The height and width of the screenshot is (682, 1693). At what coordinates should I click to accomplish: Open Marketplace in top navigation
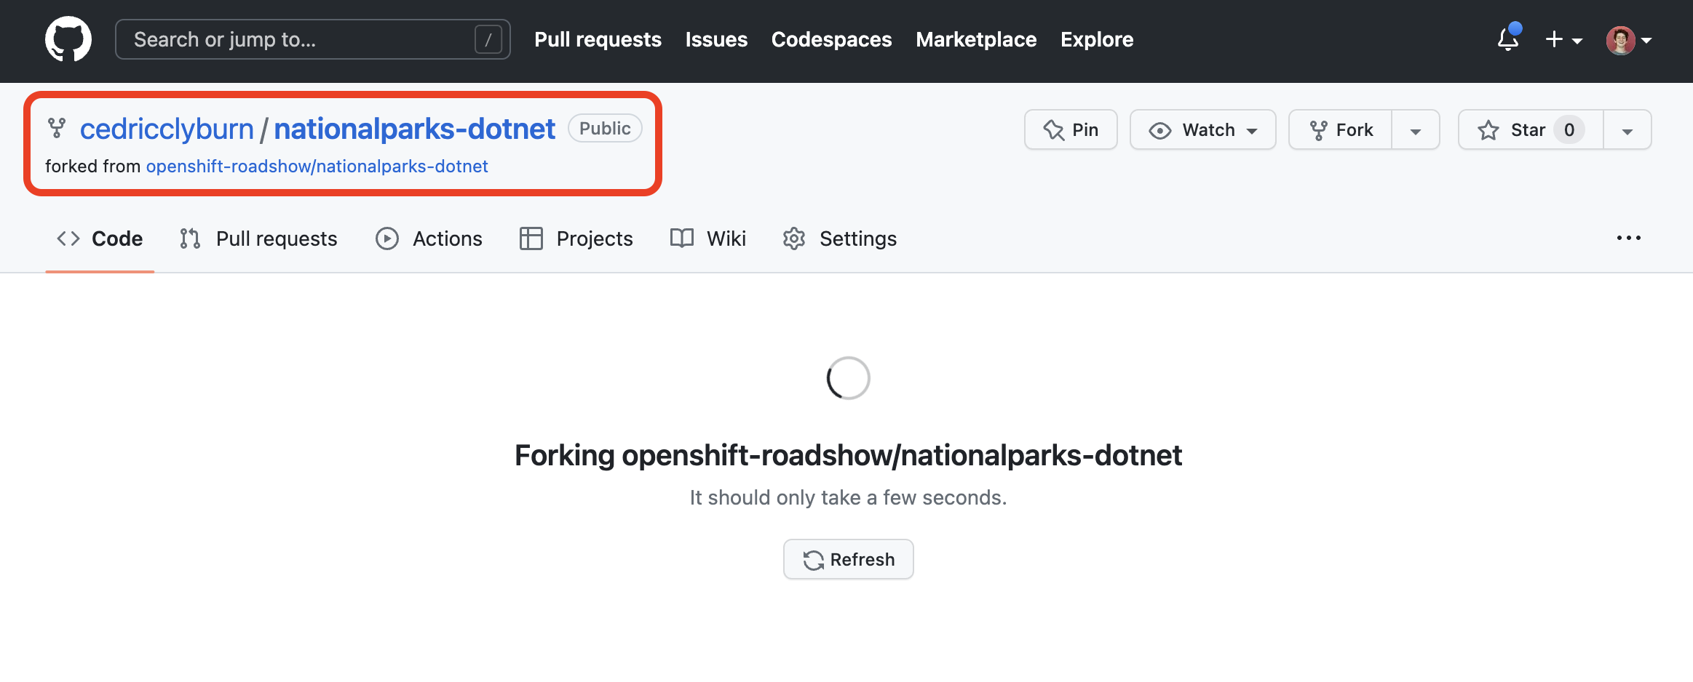[x=976, y=39]
